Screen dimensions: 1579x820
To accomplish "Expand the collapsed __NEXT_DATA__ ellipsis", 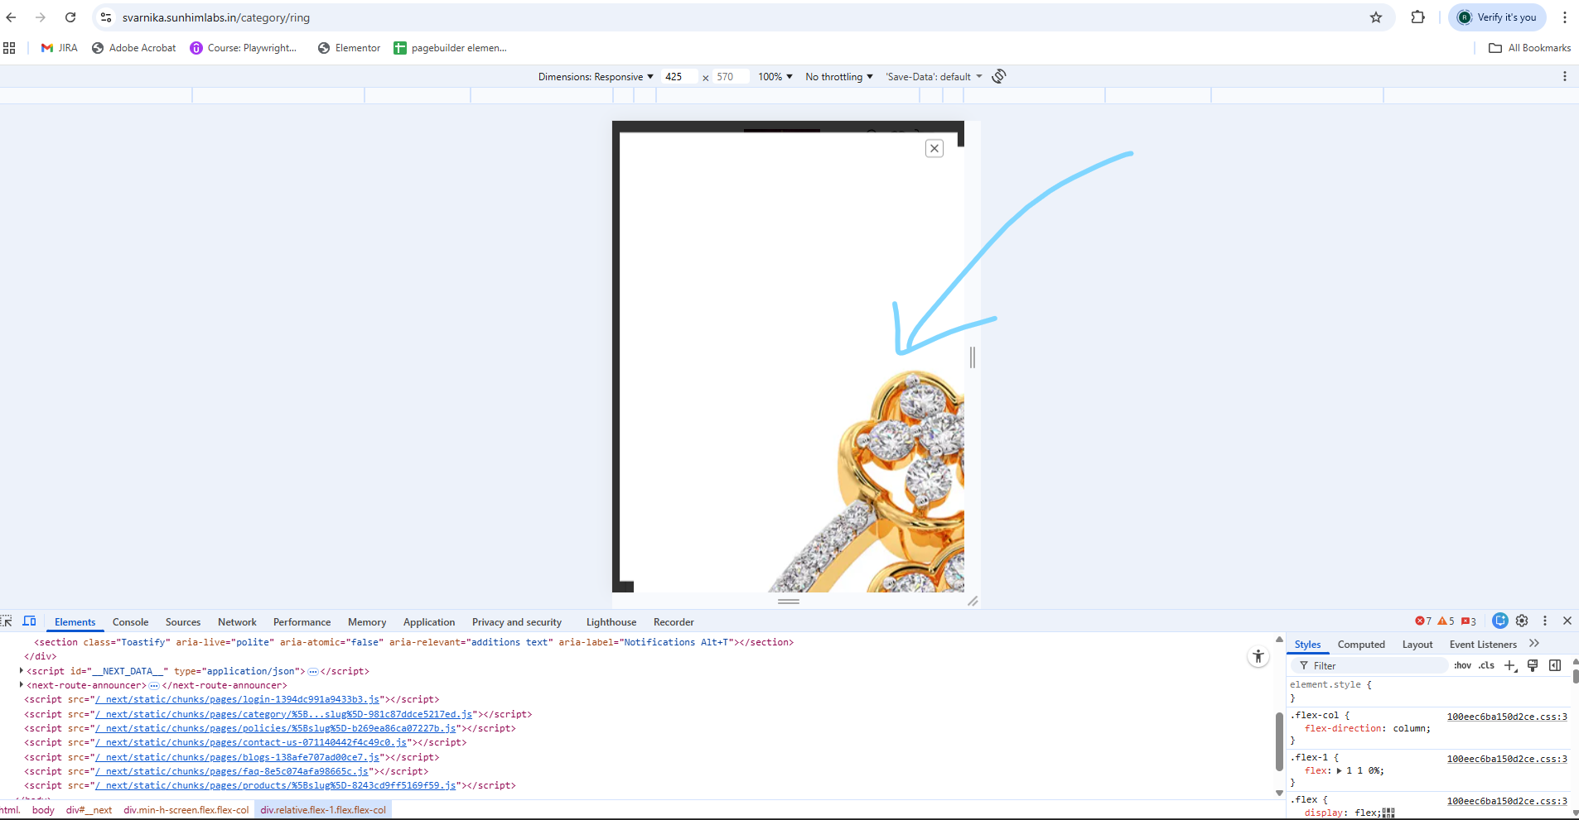I will coord(313,672).
